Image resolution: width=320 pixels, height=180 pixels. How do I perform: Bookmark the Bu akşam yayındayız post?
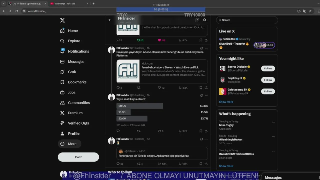201,88
